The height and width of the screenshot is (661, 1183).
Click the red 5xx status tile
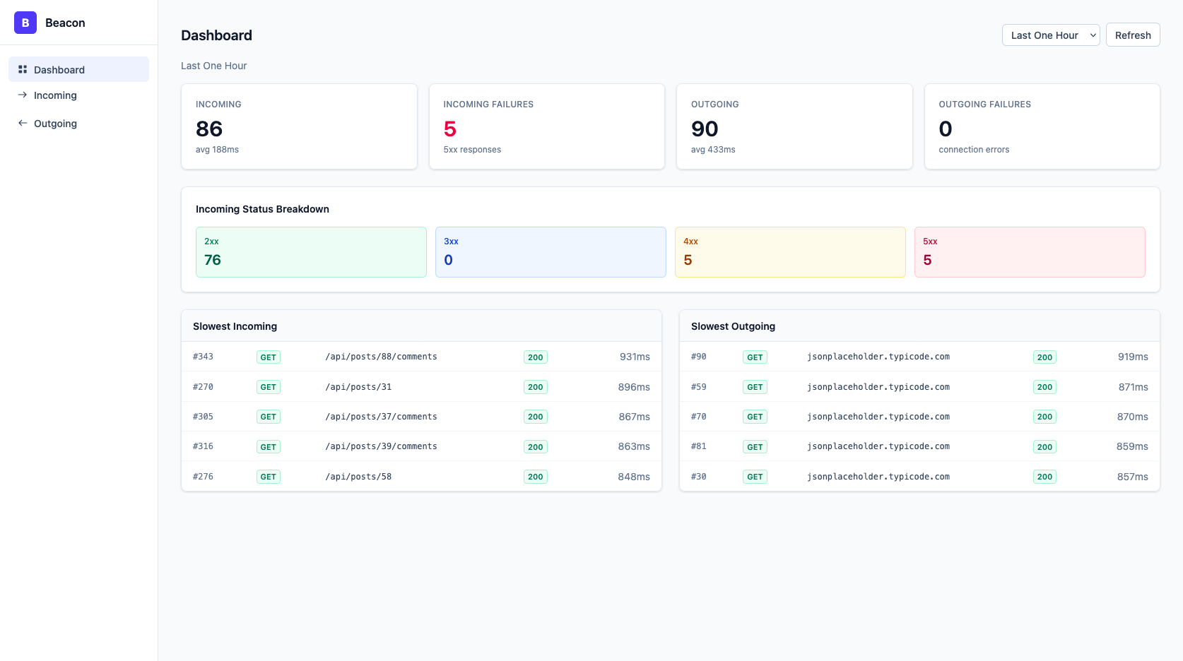pos(1029,252)
